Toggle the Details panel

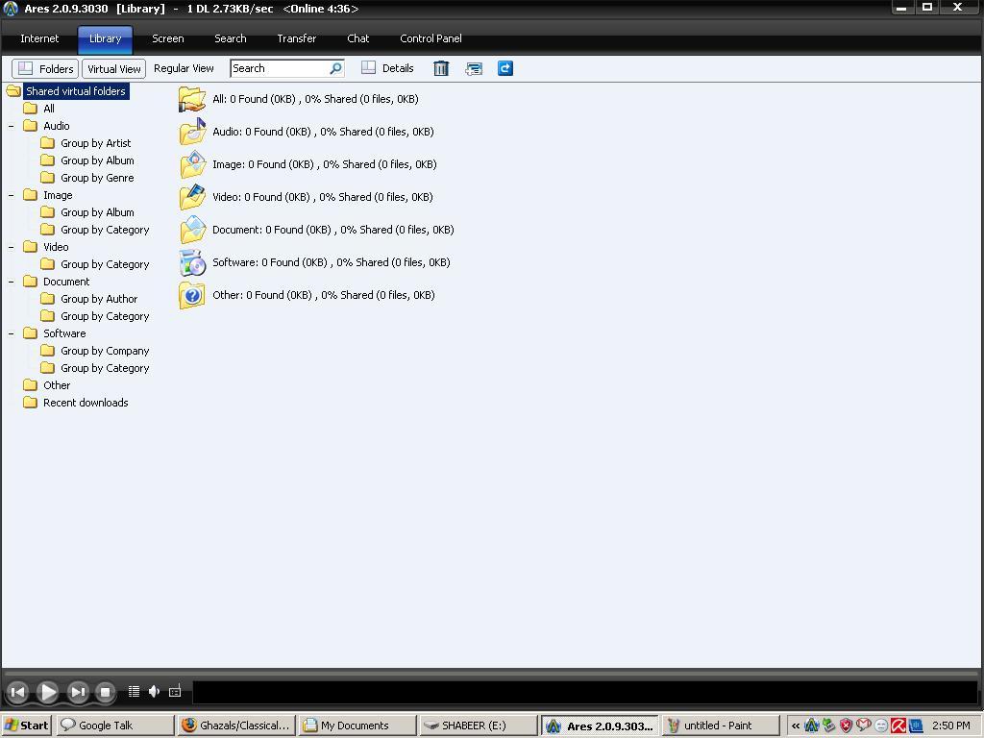coord(388,68)
